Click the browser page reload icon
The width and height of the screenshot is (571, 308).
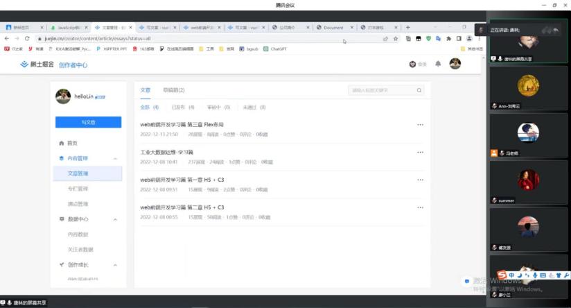click(27, 39)
